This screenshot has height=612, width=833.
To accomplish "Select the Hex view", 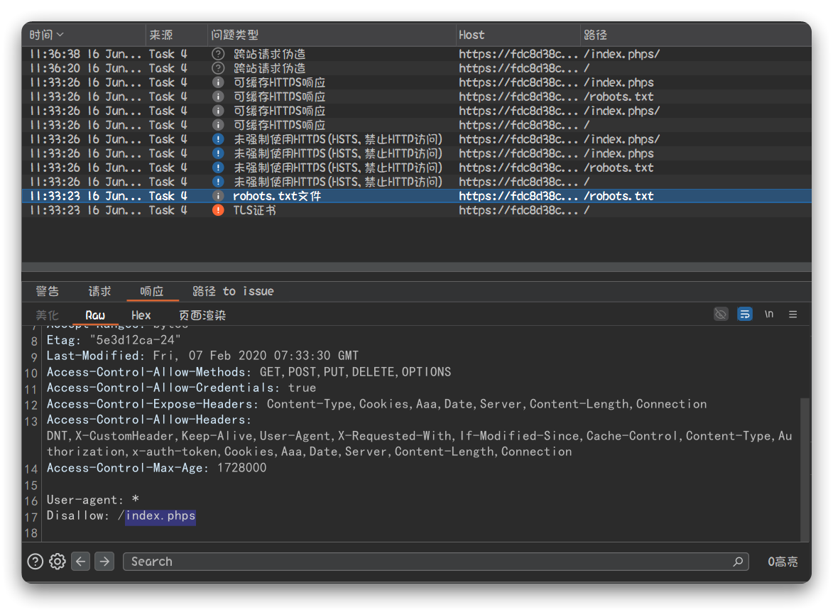I will click(x=141, y=315).
